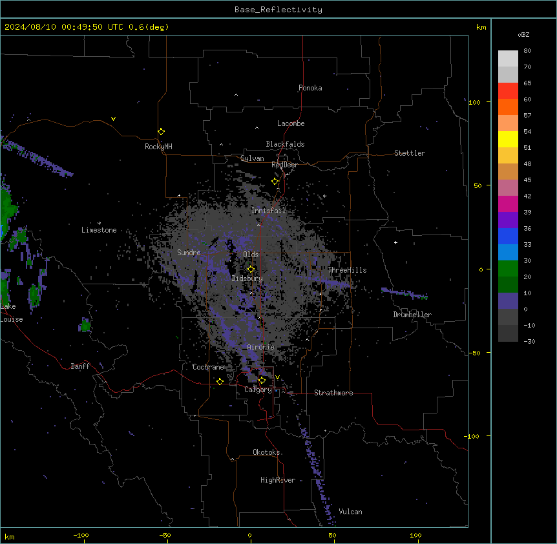Select the light grey 70-80 dBZ swatch
Image resolution: width=557 pixels, height=544 pixels.
pos(508,59)
